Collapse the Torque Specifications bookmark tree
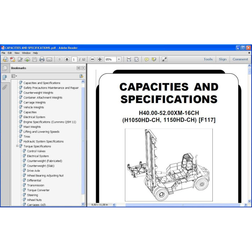Image resolution: width=252 pixels, height=252 pixels. click(x=17, y=146)
